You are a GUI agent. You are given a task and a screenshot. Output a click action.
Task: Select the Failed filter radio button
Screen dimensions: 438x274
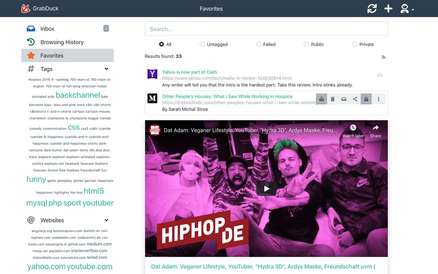pos(258,44)
